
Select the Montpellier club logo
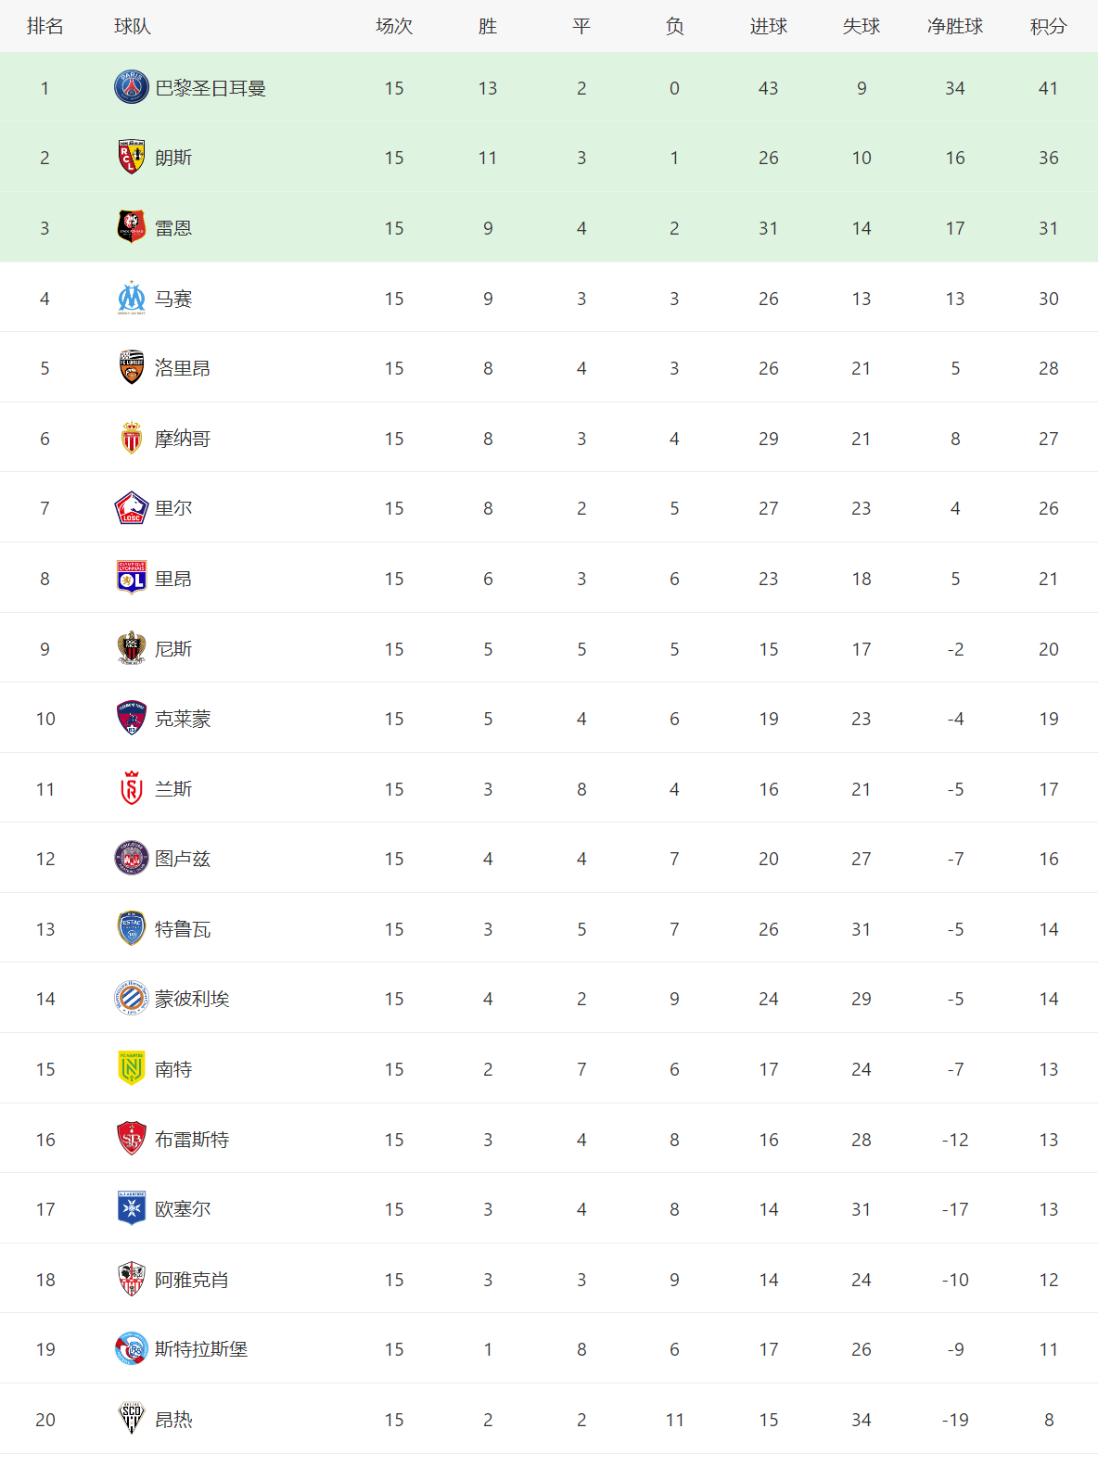click(132, 999)
